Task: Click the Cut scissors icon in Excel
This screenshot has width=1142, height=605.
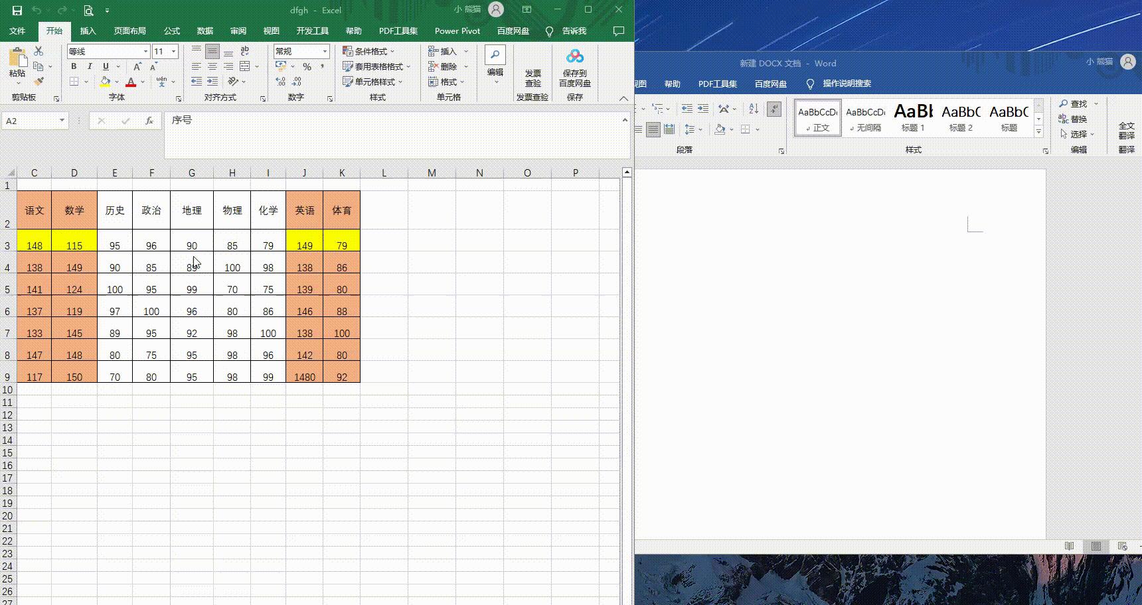Action: [x=39, y=51]
